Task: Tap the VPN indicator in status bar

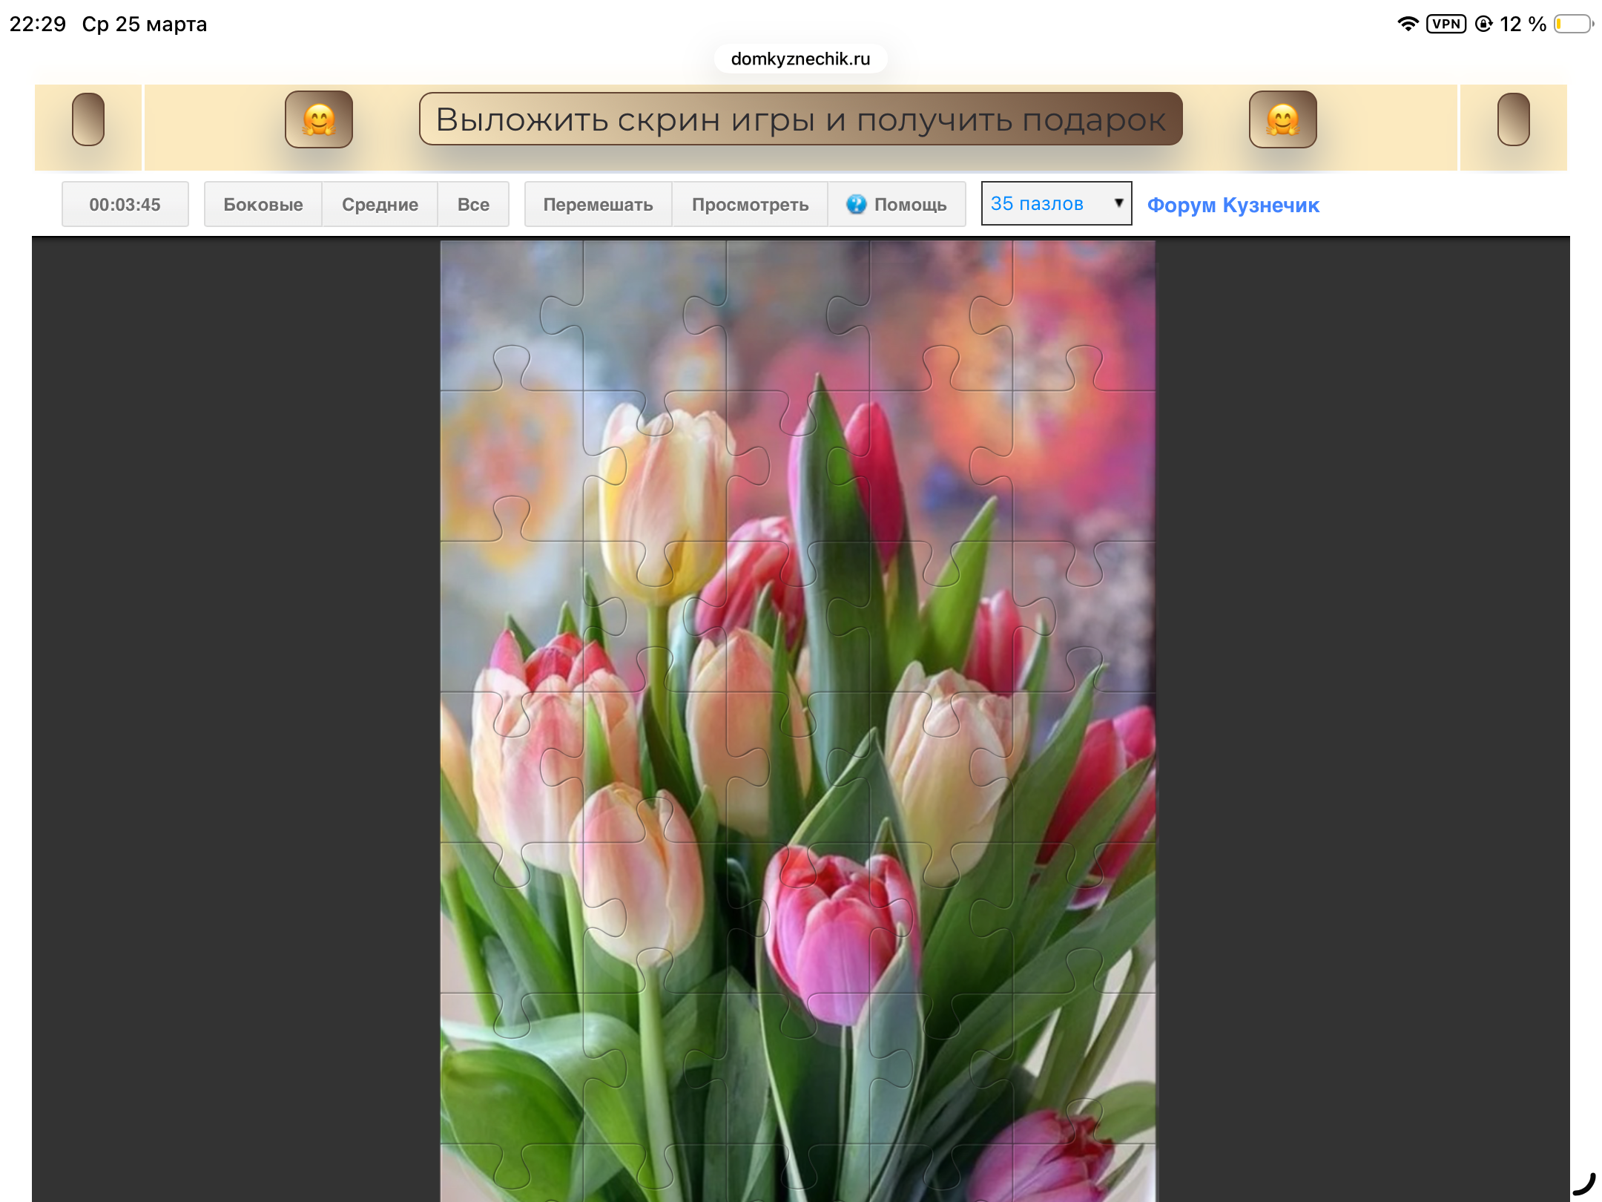Action: tap(1446, 24)
